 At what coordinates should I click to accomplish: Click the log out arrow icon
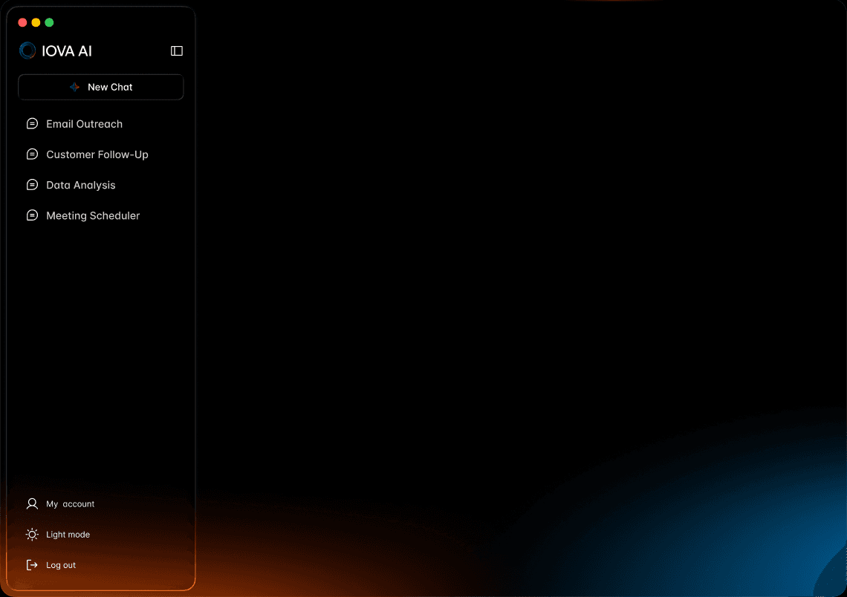pos(33,565)
